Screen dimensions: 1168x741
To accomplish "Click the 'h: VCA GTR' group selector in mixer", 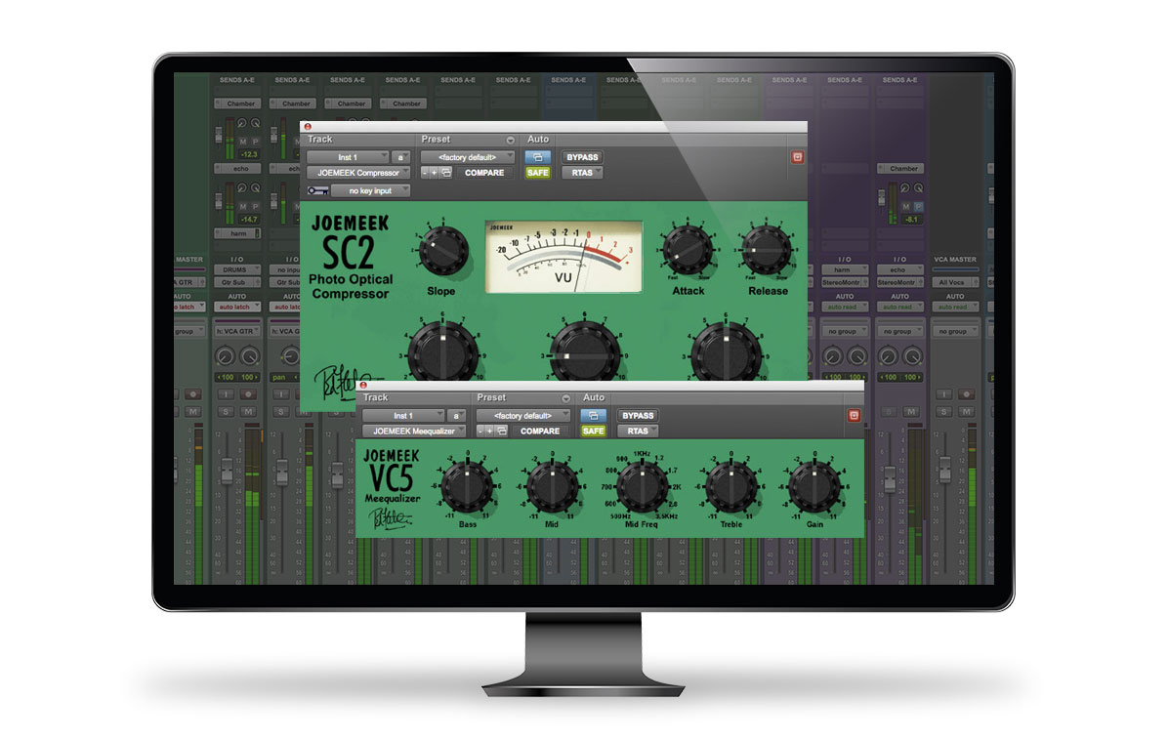I will coord(237,331).
